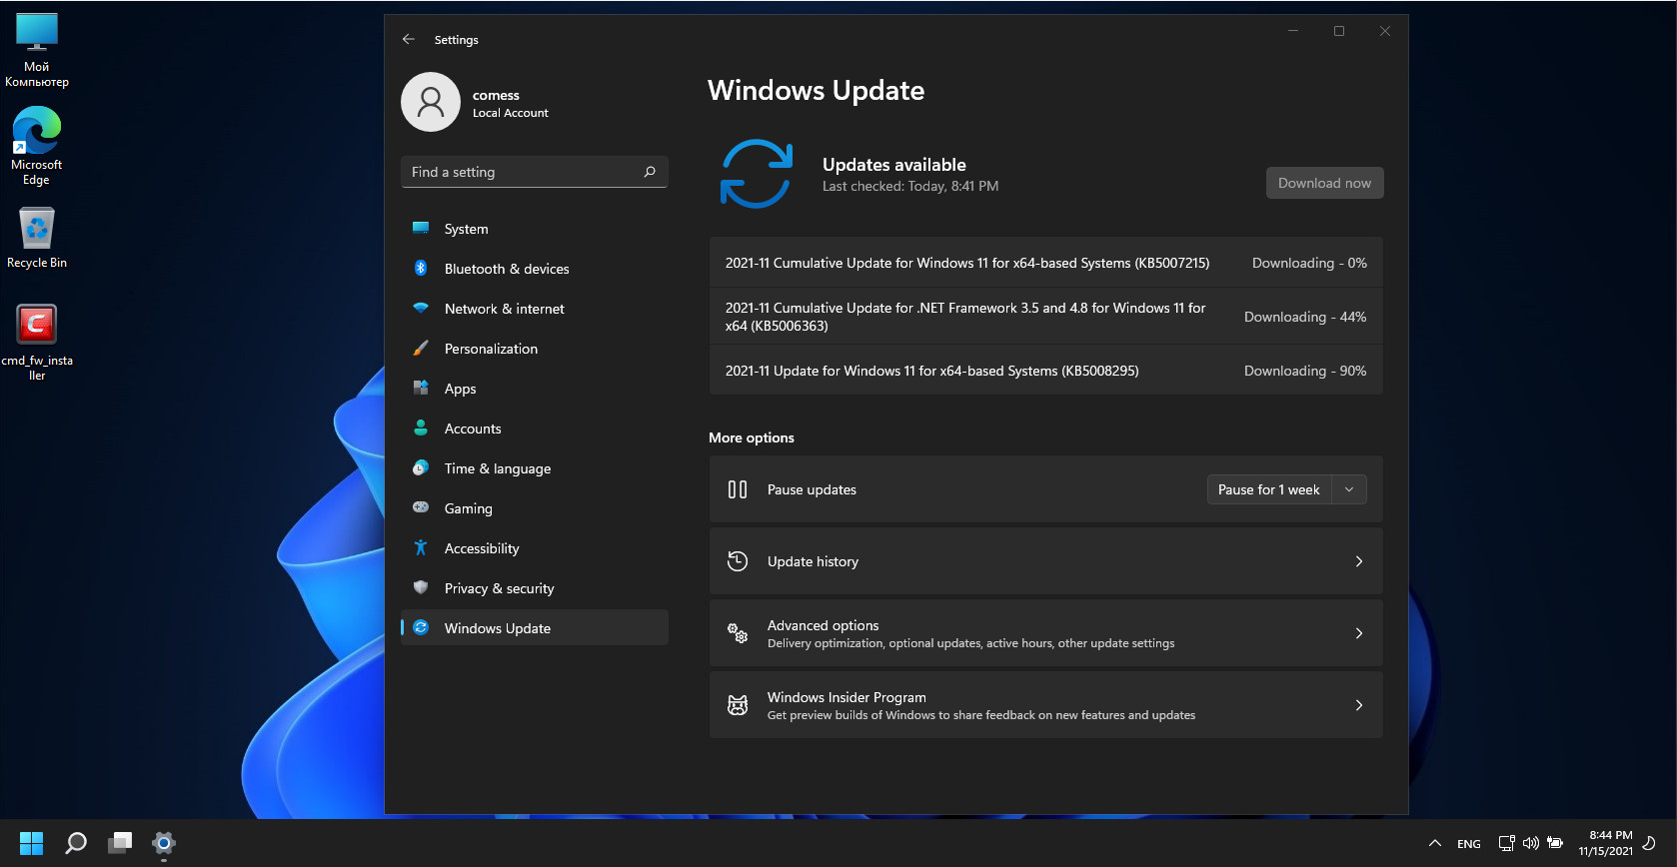This screenshot has height=867, width=1677.
Task: Select KB5007215 cumulative update row
Action: (x=1046, y=263)
